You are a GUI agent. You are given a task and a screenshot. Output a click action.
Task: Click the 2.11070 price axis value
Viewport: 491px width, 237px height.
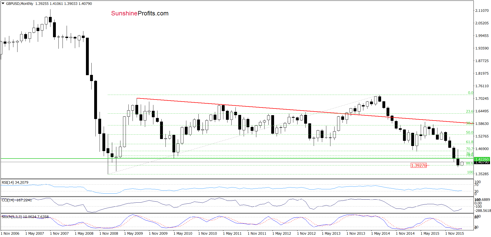(x=482, y=11)
